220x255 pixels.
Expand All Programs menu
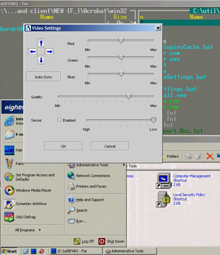pyautogui.click(x=28, y=230)
